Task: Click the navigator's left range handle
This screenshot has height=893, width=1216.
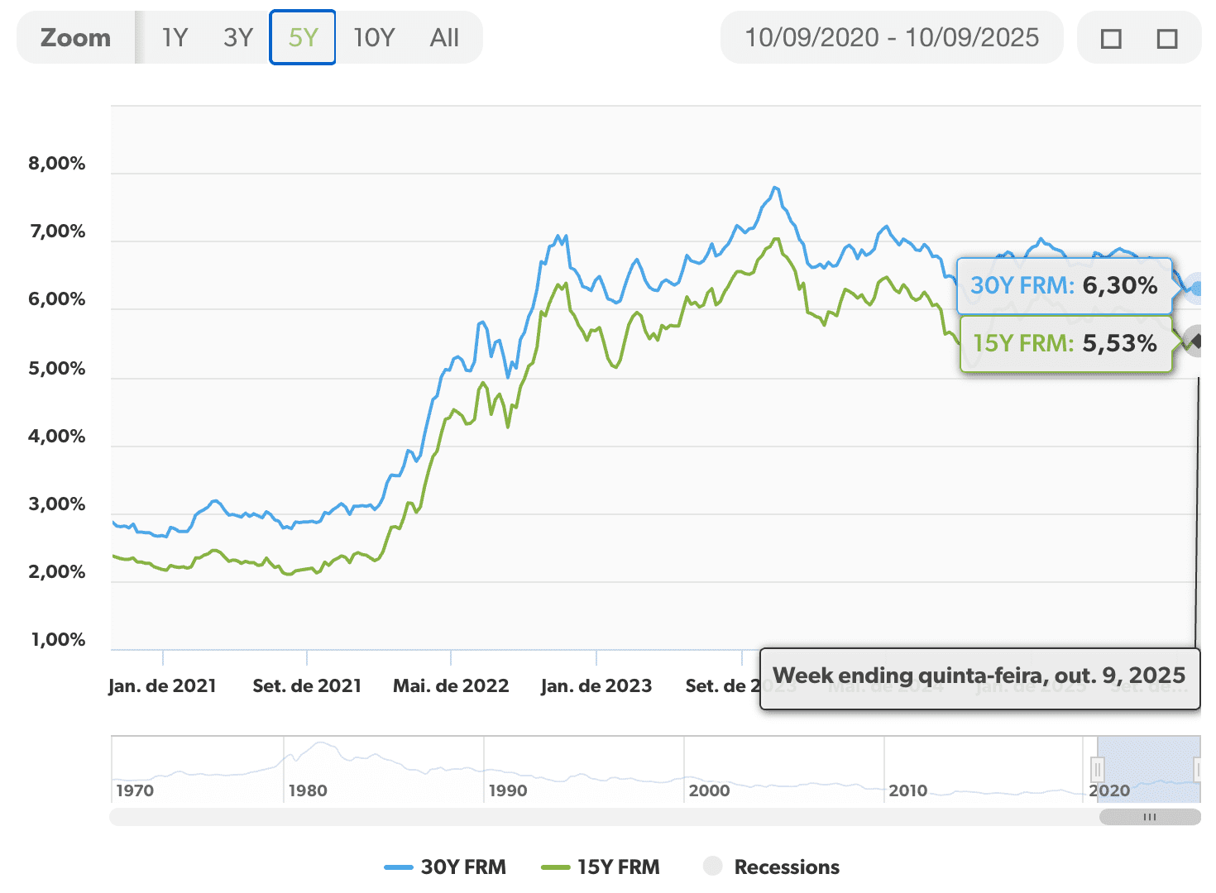Action: click(x=1097, y=770)
